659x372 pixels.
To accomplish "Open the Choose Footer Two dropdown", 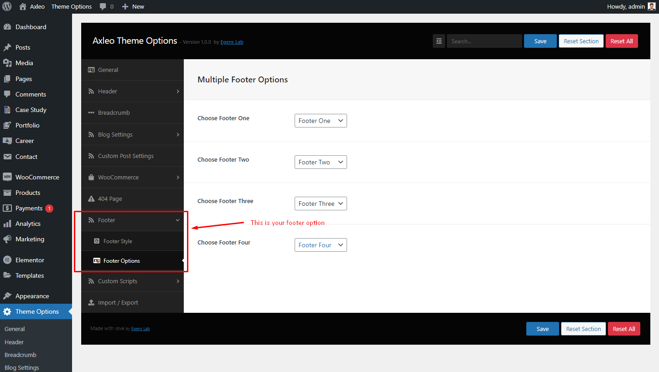I will (321, 162).
